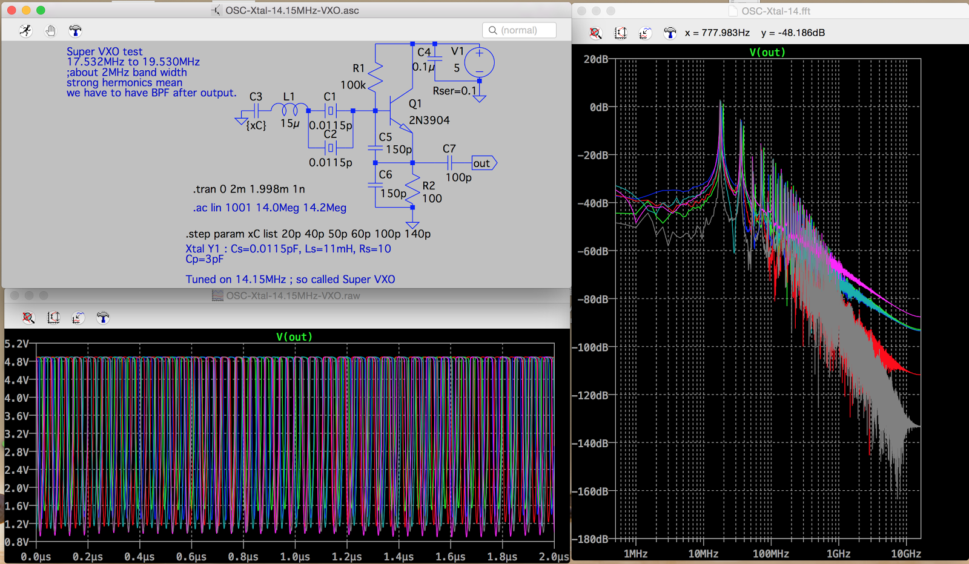Click the V(out) trace label in the FFT plot
Screen dimensions: 969x564
point(768,52)
